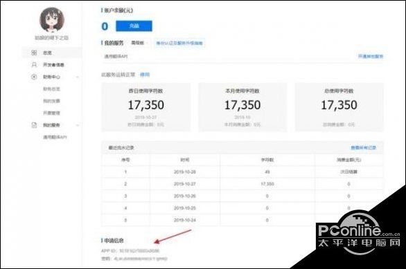Open the identity verification upgrade guide link
The width and height of the screenshot is (406, 269).
[179, 43]
